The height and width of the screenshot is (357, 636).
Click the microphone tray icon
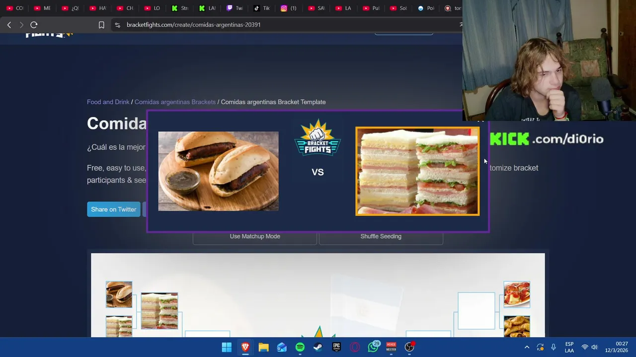pos(553,347)
